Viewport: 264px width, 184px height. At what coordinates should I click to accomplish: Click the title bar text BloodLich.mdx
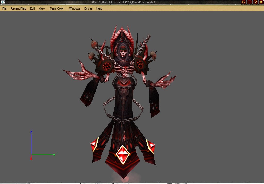(x=143, y=2)
